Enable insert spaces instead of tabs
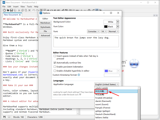Image resolution: width=160 pixels, height=120 pixels. (x=55, y=56)
